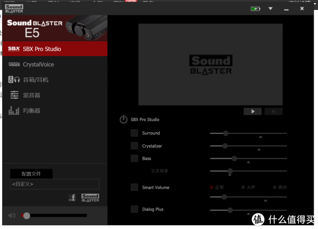The height and width of the screenshot is (229, 318).
Task: Click the master volume slider at bottom
Action: pos(55,216)
